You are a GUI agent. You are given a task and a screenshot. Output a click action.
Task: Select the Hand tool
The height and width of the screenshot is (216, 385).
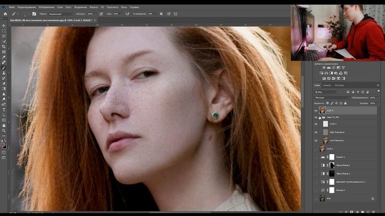point(4,125)
